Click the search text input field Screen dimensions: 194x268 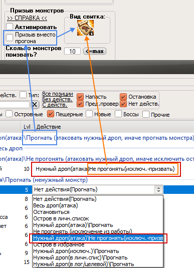15,104
